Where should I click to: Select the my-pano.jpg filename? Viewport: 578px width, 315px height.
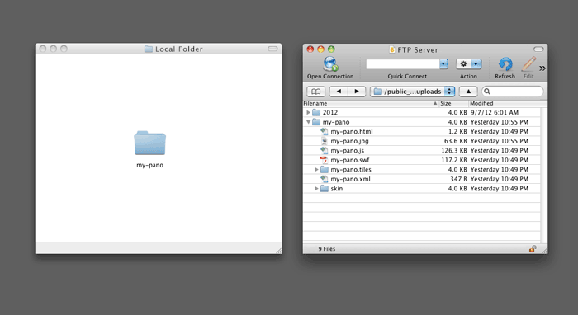pos(349,141)
